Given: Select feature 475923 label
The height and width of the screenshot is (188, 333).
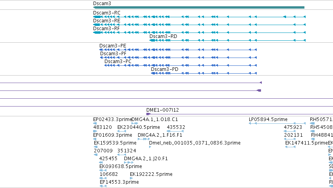Looking at the screenshot, I should pyautogui.click(x=293, y=127).
